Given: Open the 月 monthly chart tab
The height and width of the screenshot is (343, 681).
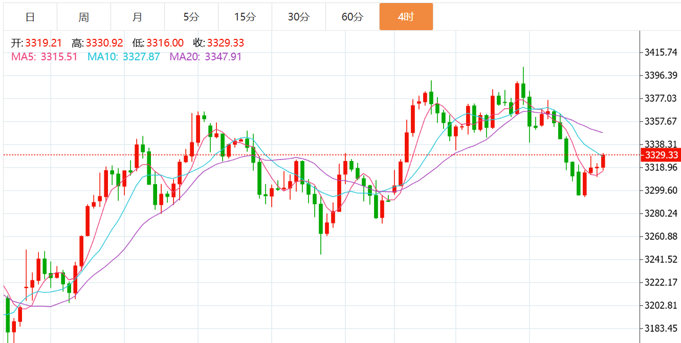Looking at the screenshot, I should click(138, 17).
